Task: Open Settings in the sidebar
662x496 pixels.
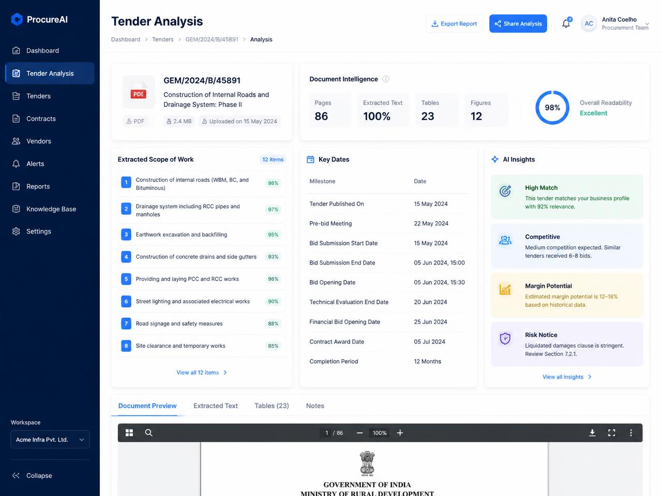Action: point(50,231)
